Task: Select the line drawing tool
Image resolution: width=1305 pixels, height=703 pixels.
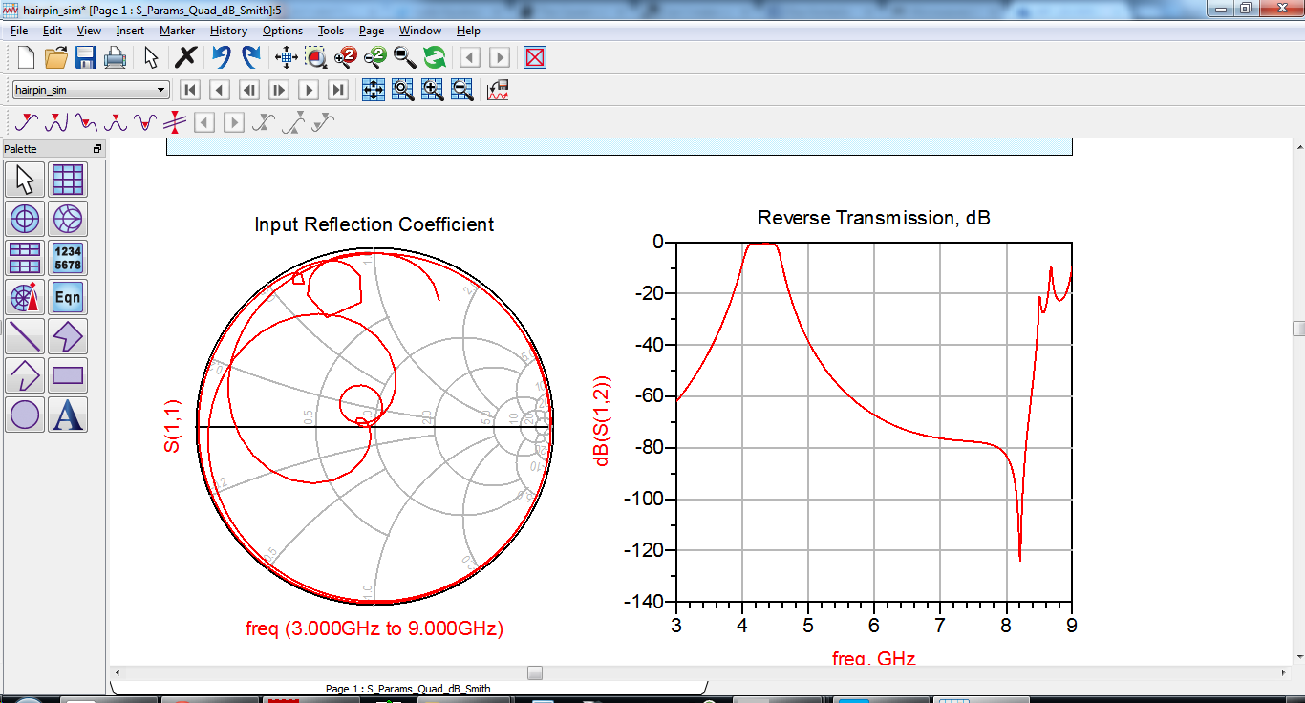Action: (25, 336)
